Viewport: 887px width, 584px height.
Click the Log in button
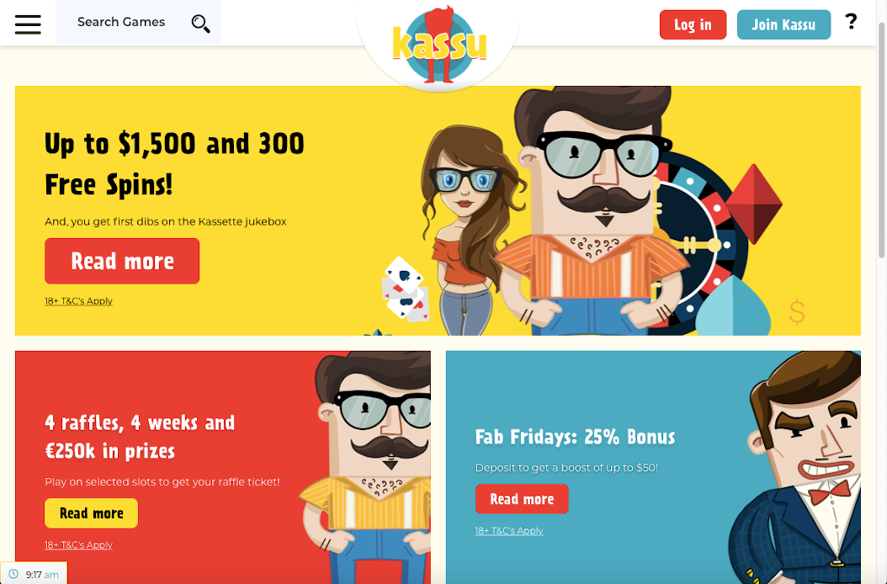pos(693,25)
